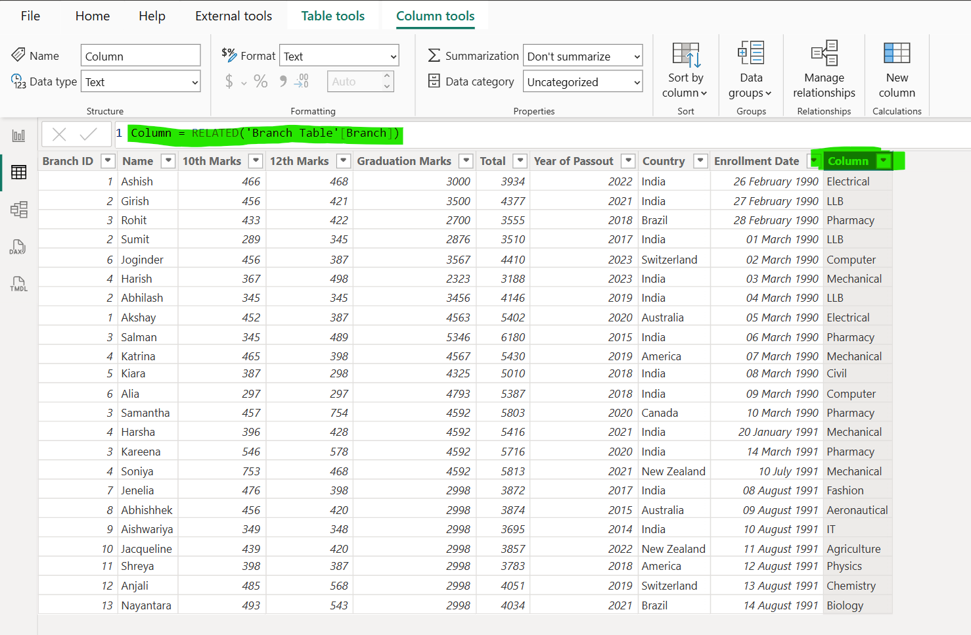Open Model view from the left sidebar

click(18, 209)
